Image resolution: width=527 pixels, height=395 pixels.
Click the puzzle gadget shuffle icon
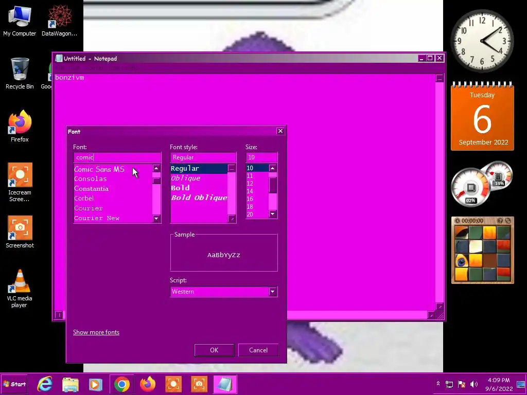[508, 221]
